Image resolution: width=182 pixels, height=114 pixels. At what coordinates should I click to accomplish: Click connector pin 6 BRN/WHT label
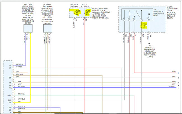(x=19, y=74)
